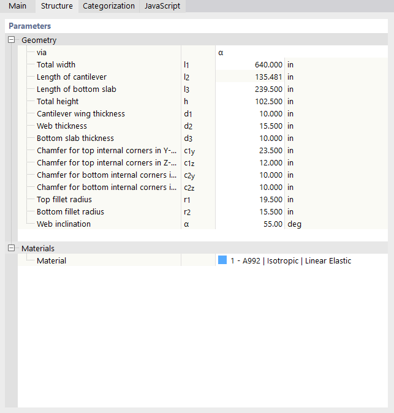The height and width of the screenshot is (413, 394).
Task: Click the h symbol cell
Action: pyautogui.click(x=198, y=101)
